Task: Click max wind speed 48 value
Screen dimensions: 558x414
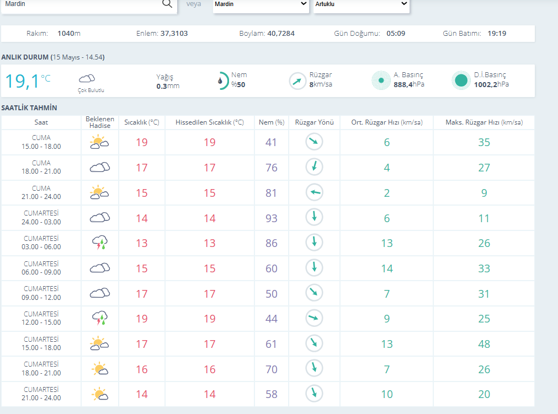Action: (484, 344)
